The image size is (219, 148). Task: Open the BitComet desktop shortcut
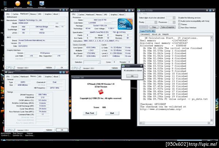tap(18, 4)
